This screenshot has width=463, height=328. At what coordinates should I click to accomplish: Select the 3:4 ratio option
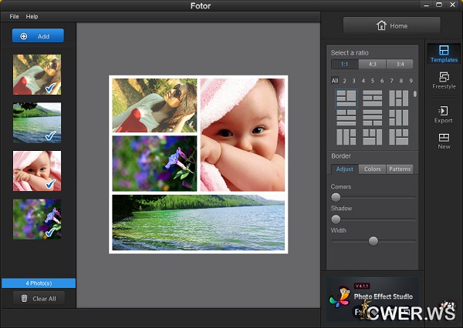click(x=400, y=64)
